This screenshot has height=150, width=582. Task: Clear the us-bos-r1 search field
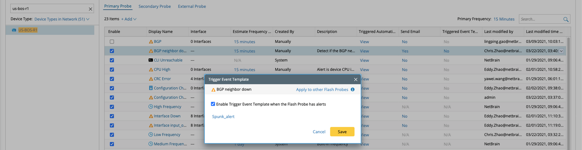pos(90,9)
